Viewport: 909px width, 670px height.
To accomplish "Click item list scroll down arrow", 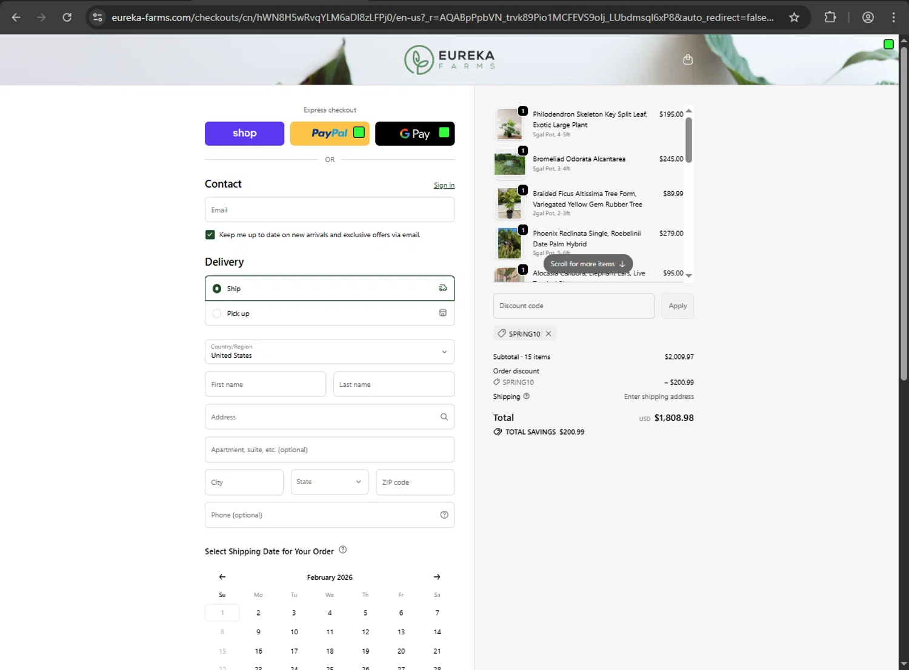I will click(x=688, y=276).
